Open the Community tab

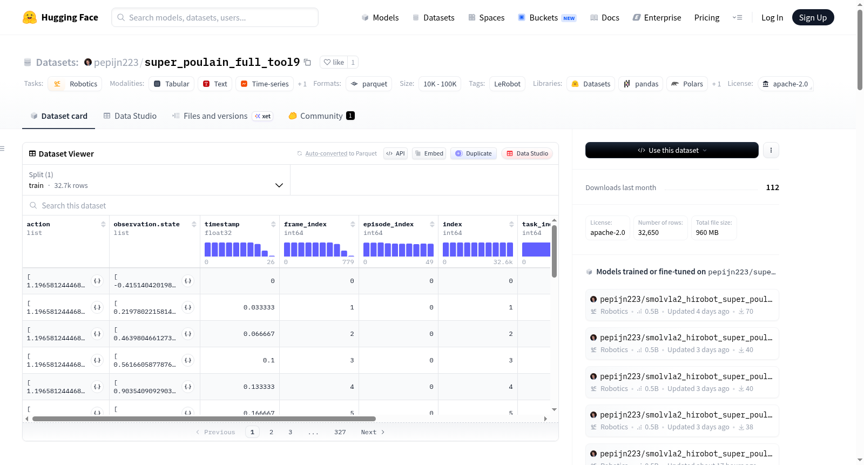pos(321,116)
